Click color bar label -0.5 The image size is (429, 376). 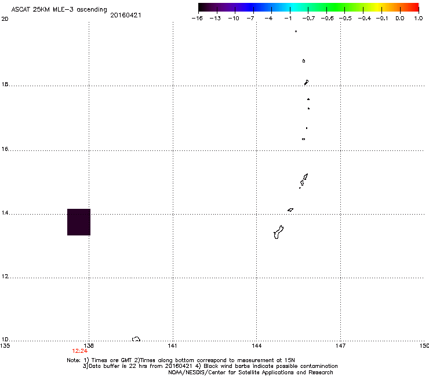[346, 19]
